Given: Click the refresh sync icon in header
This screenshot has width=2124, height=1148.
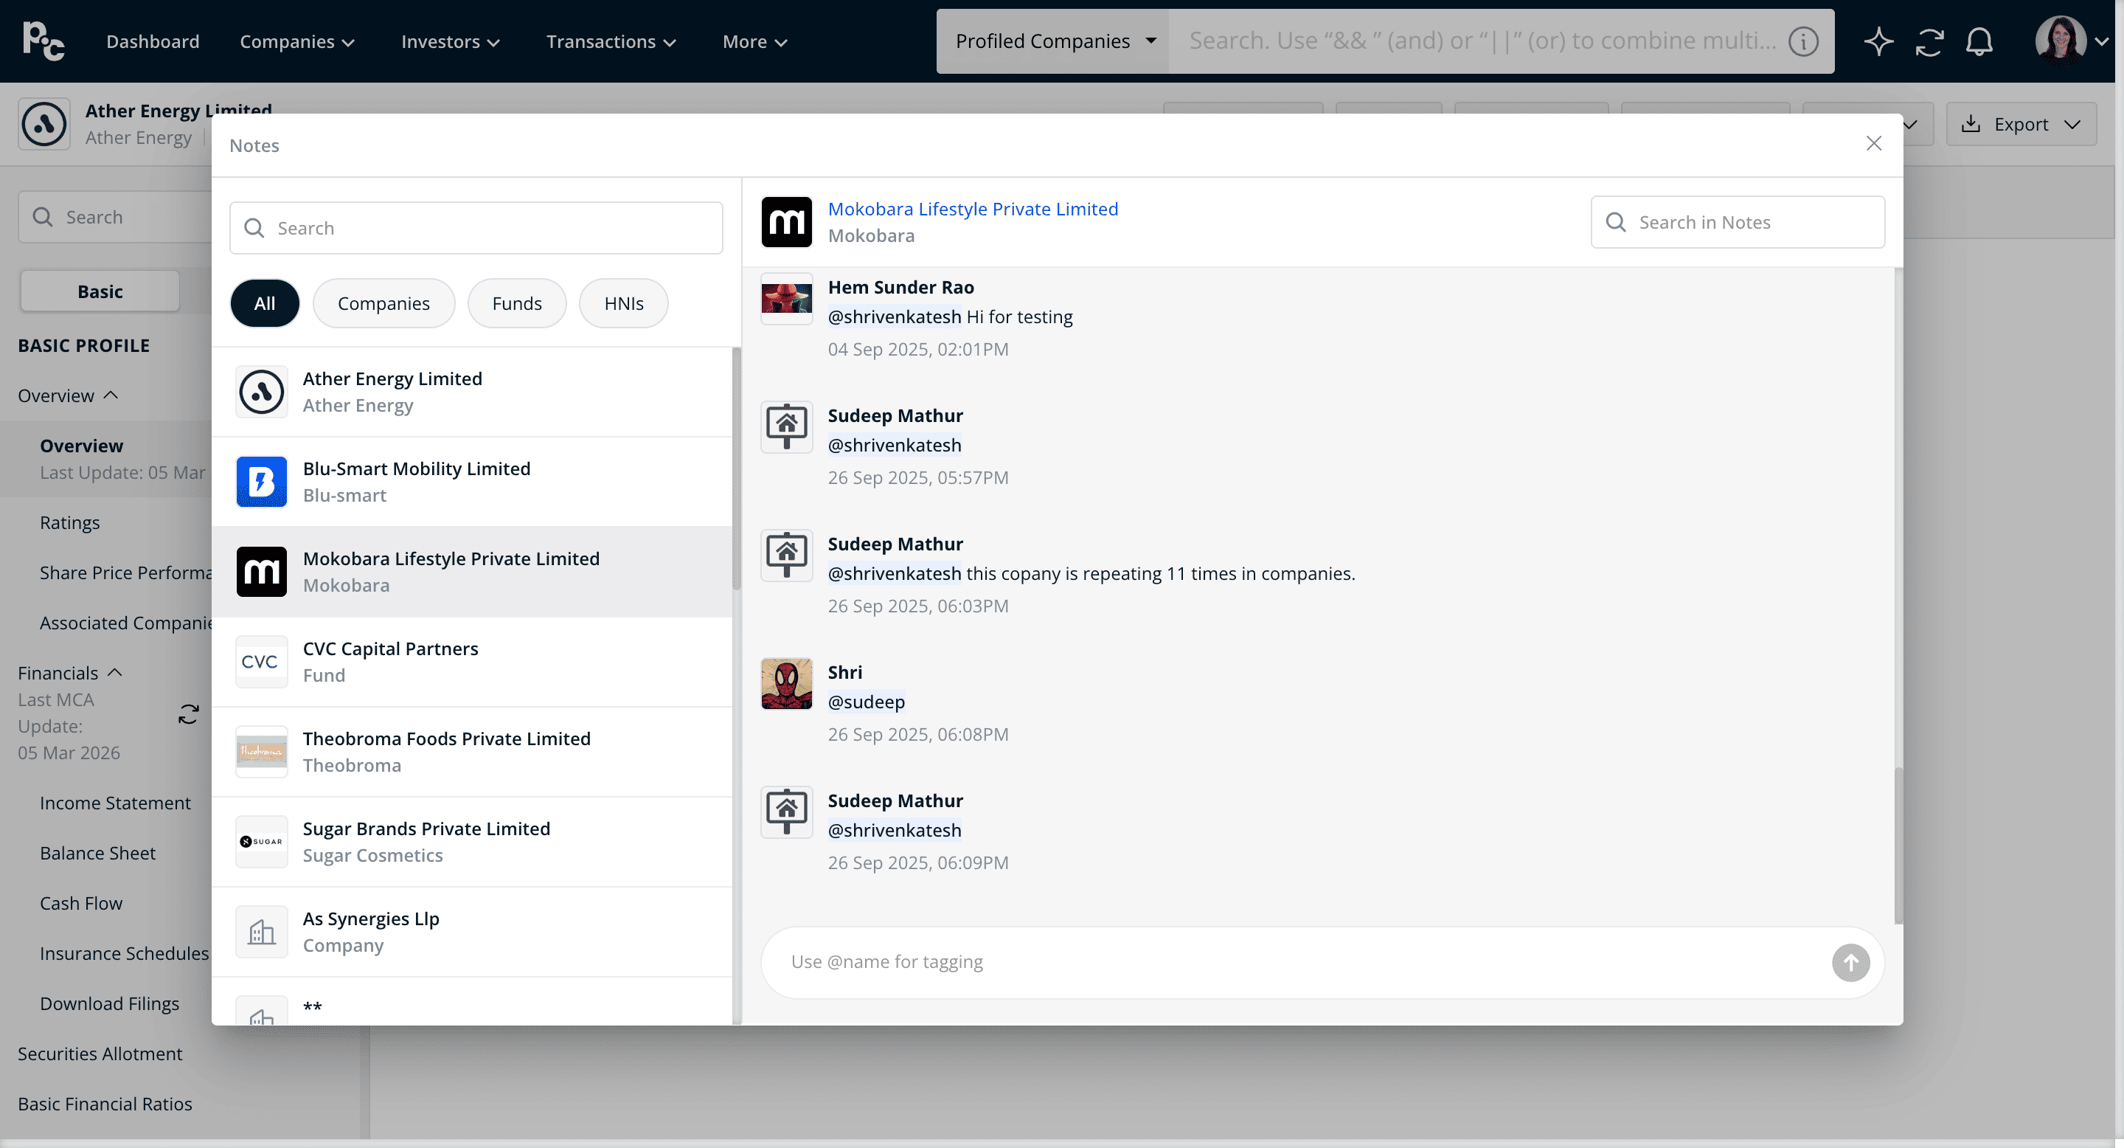Looking at the screenshot, I should point(1929,41).
